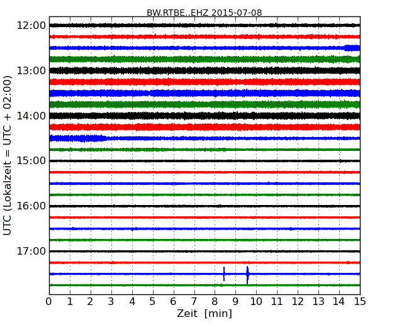Click the 14:00 y-axis tick label
The width and height of the screenshot is (409, 327).
click(31, 116)
